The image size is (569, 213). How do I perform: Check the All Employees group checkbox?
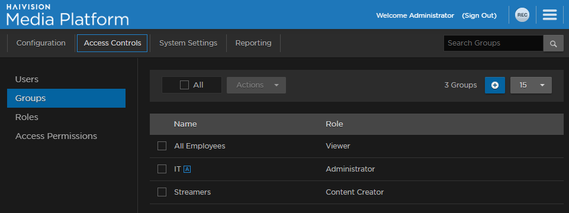tap(162, 146)
